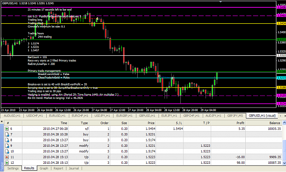The width and height of the screenshot is (286, 172).
Task: Switch to the EURCHF,H1 chart tab
Action: click(80, 116)
